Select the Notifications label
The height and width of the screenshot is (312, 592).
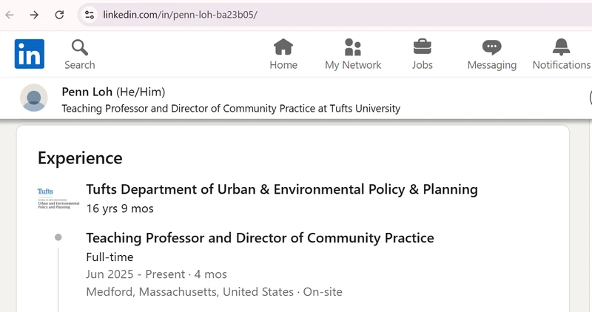(x=562, y=65)
